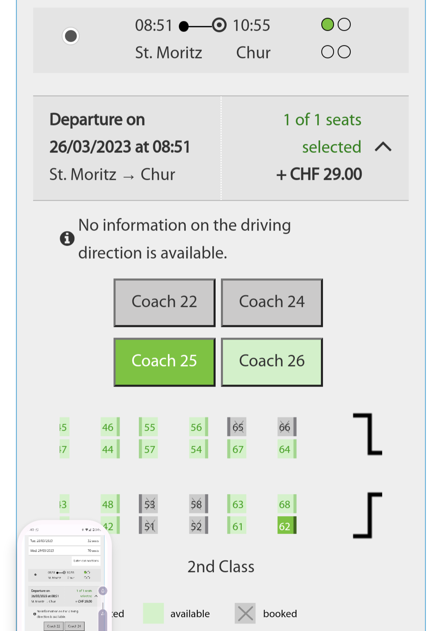The image size is (441, 631).
Task: Click booked seat 66 with cross
Action: (286, 427)
